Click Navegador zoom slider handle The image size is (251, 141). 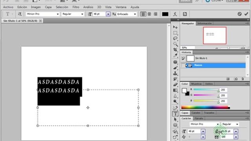click(x=229, y=48)
